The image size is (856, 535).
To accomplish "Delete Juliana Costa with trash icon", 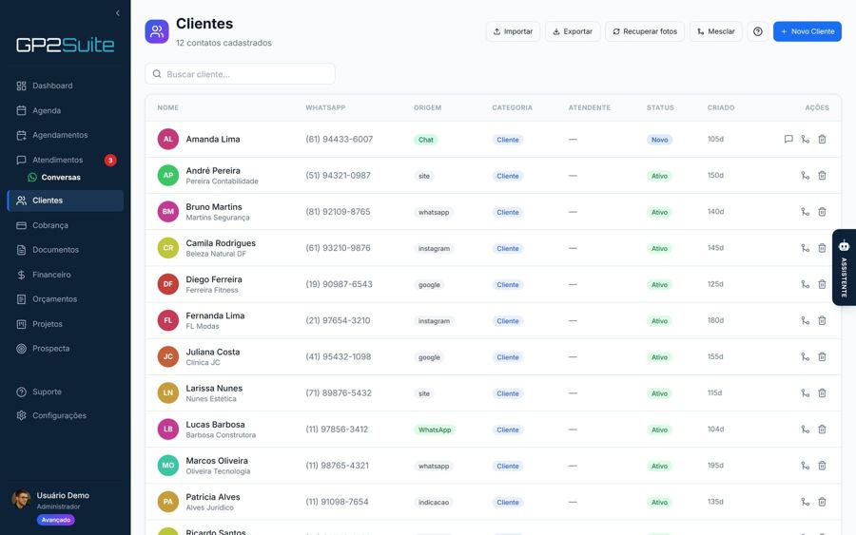I will (822, 356).
